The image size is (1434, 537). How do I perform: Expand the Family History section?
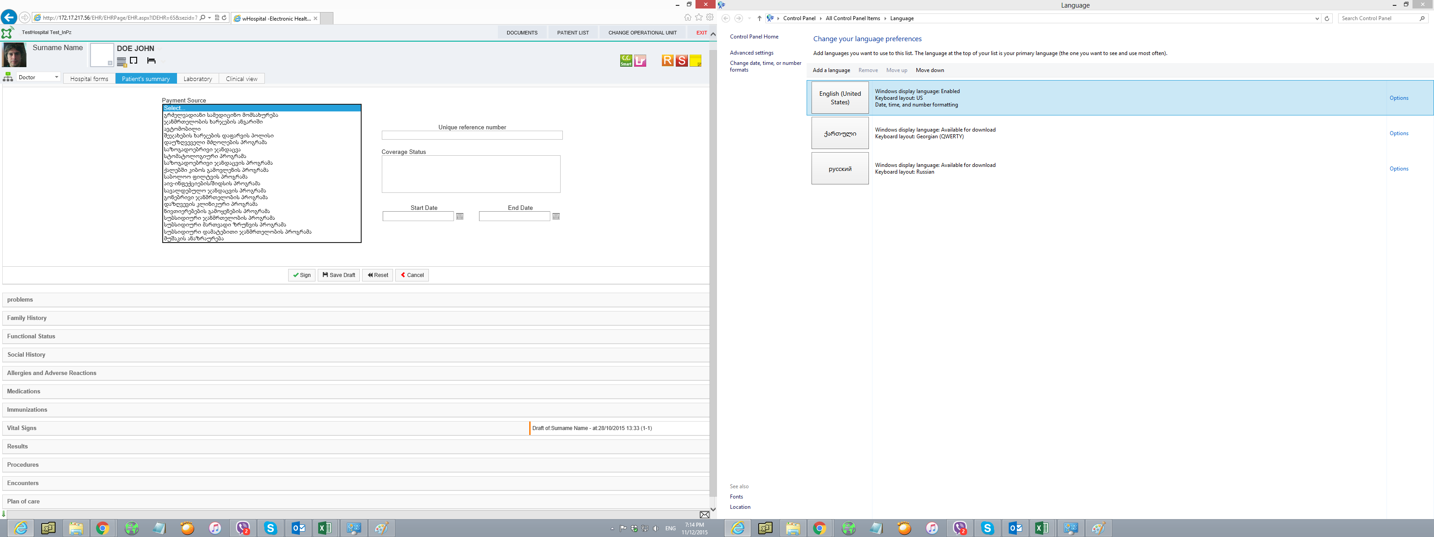point(27,318)
